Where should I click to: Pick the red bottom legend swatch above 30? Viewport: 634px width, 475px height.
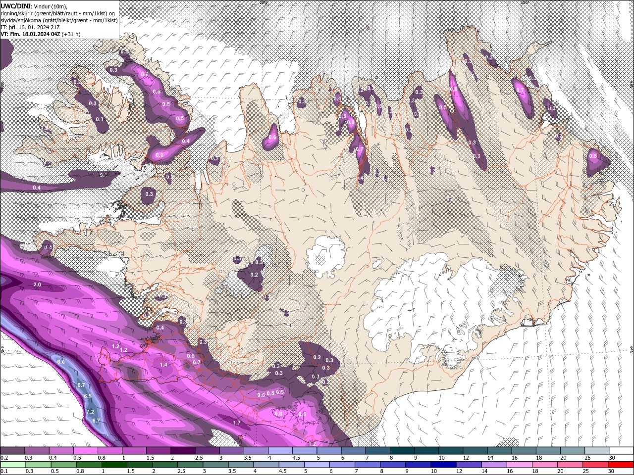pos(620,465)
